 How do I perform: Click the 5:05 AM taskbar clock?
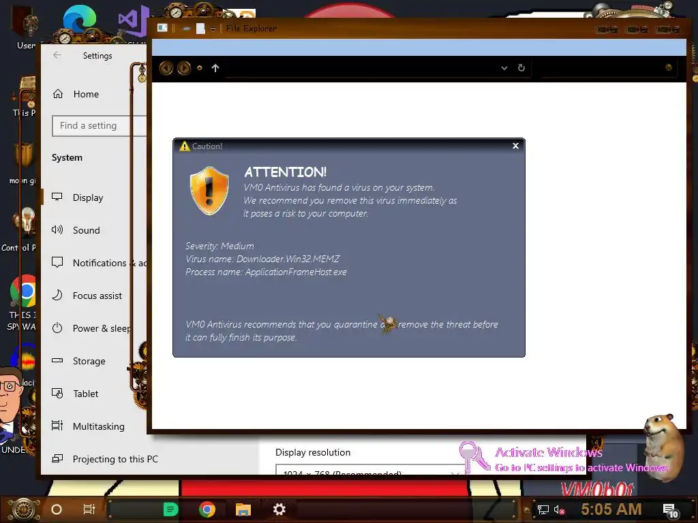point(611,509)
